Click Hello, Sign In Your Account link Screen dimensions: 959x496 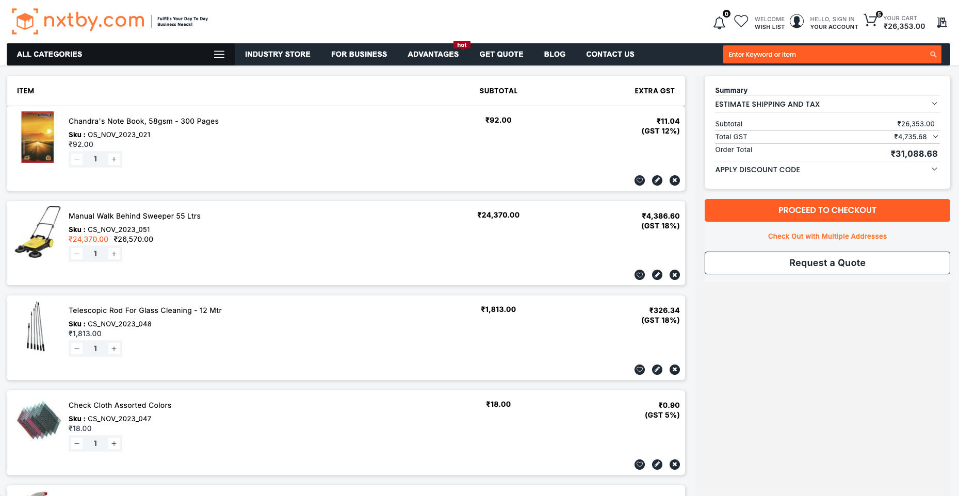(x=834, y=23)
